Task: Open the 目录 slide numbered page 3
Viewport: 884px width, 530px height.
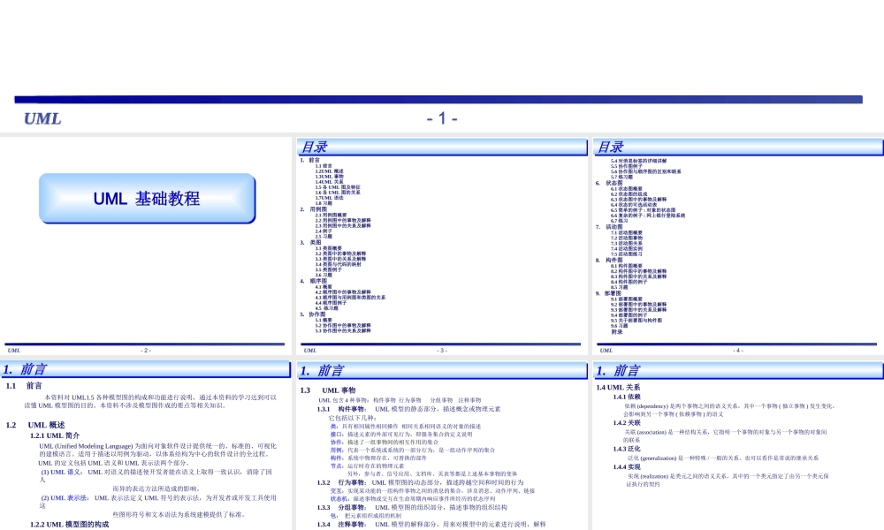Action: (x=442, y=247)
